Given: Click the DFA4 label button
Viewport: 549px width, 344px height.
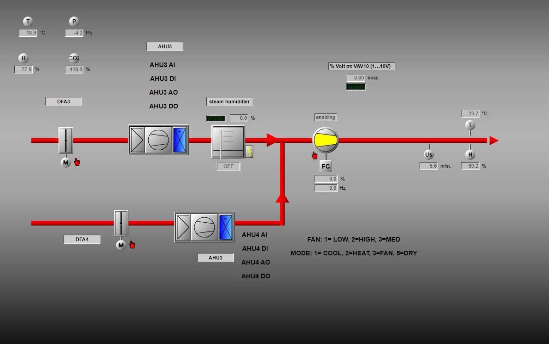Looking at the screenshot, I should (82, 239).
